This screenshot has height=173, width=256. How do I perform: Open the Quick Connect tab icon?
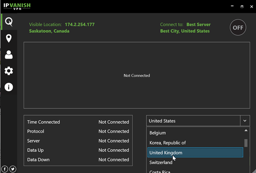pos(9,22)
